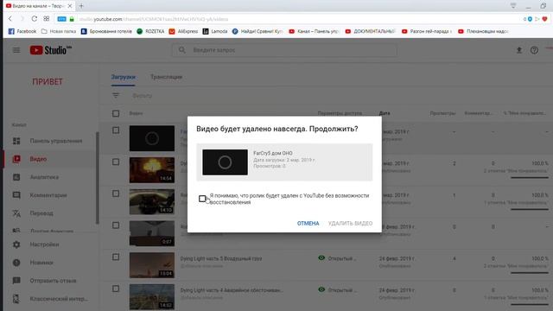The height and width of the screenshot is (311, 553).
Task: Click the ПРИВЕТ channel name
Action: click(48, 82)
